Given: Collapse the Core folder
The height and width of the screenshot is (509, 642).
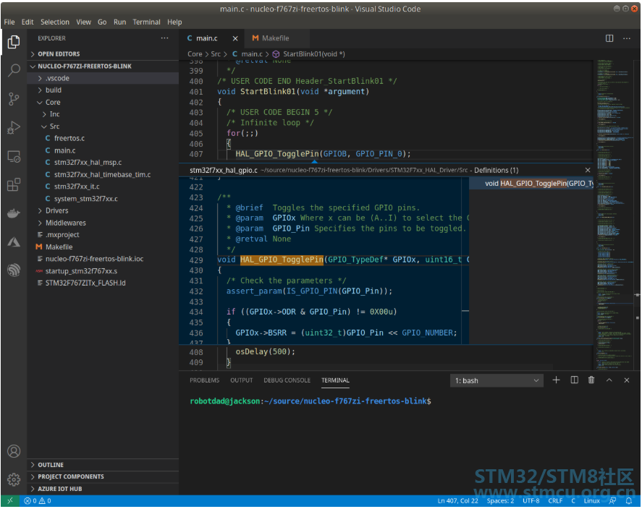Looking at the screenshot, I should point(103,102).
